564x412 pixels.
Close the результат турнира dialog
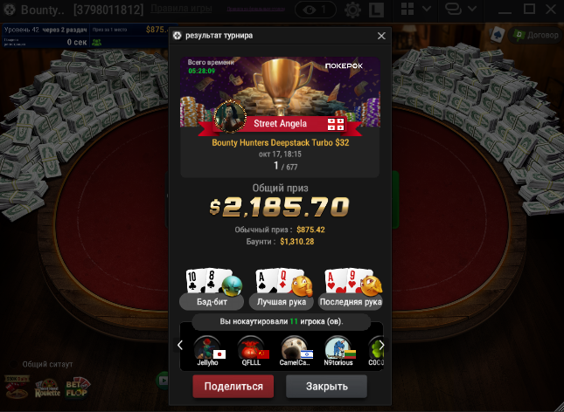381,36
